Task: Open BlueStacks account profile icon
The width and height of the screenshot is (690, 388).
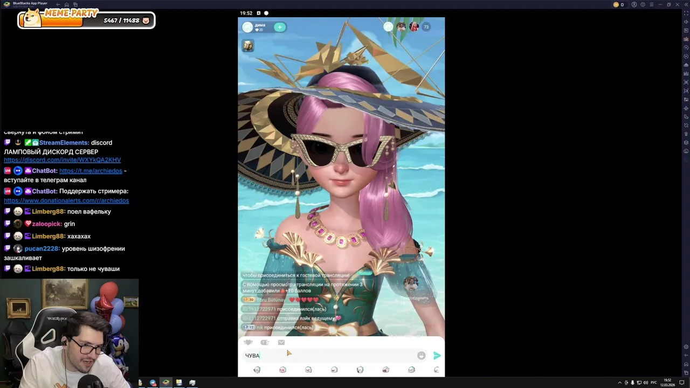Action: pos(634,5)
